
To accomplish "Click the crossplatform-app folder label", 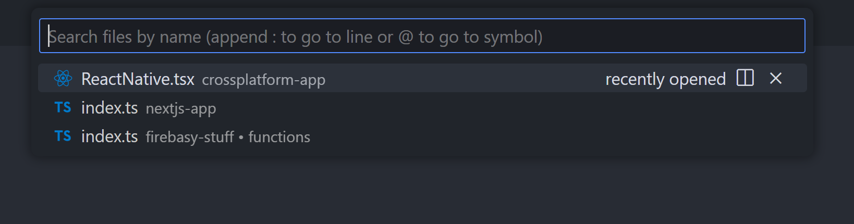I will click(264, 80).
